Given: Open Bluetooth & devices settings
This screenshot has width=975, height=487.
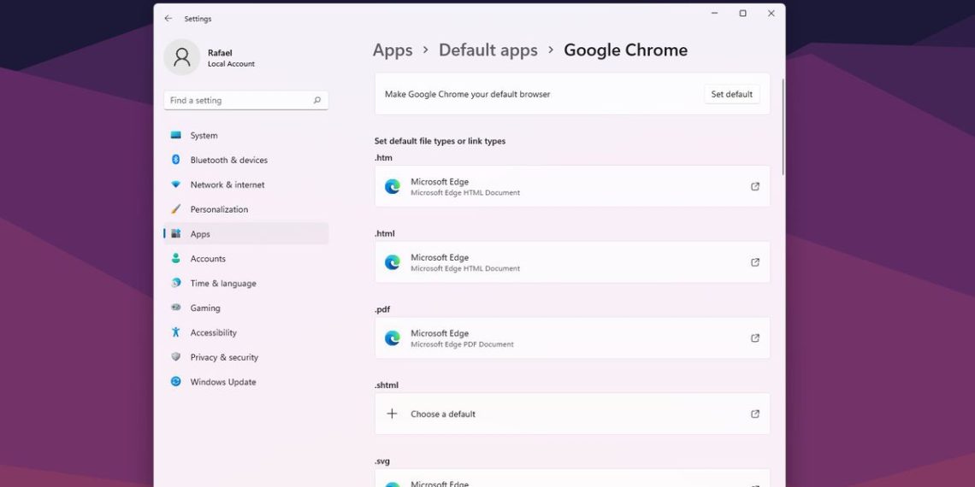Looking at the screenshot, I should click(x=245, y=160).
